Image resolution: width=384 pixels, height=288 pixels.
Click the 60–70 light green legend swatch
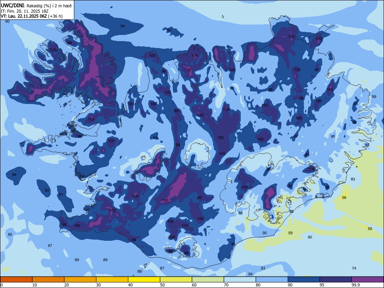[x=208, y=280]
